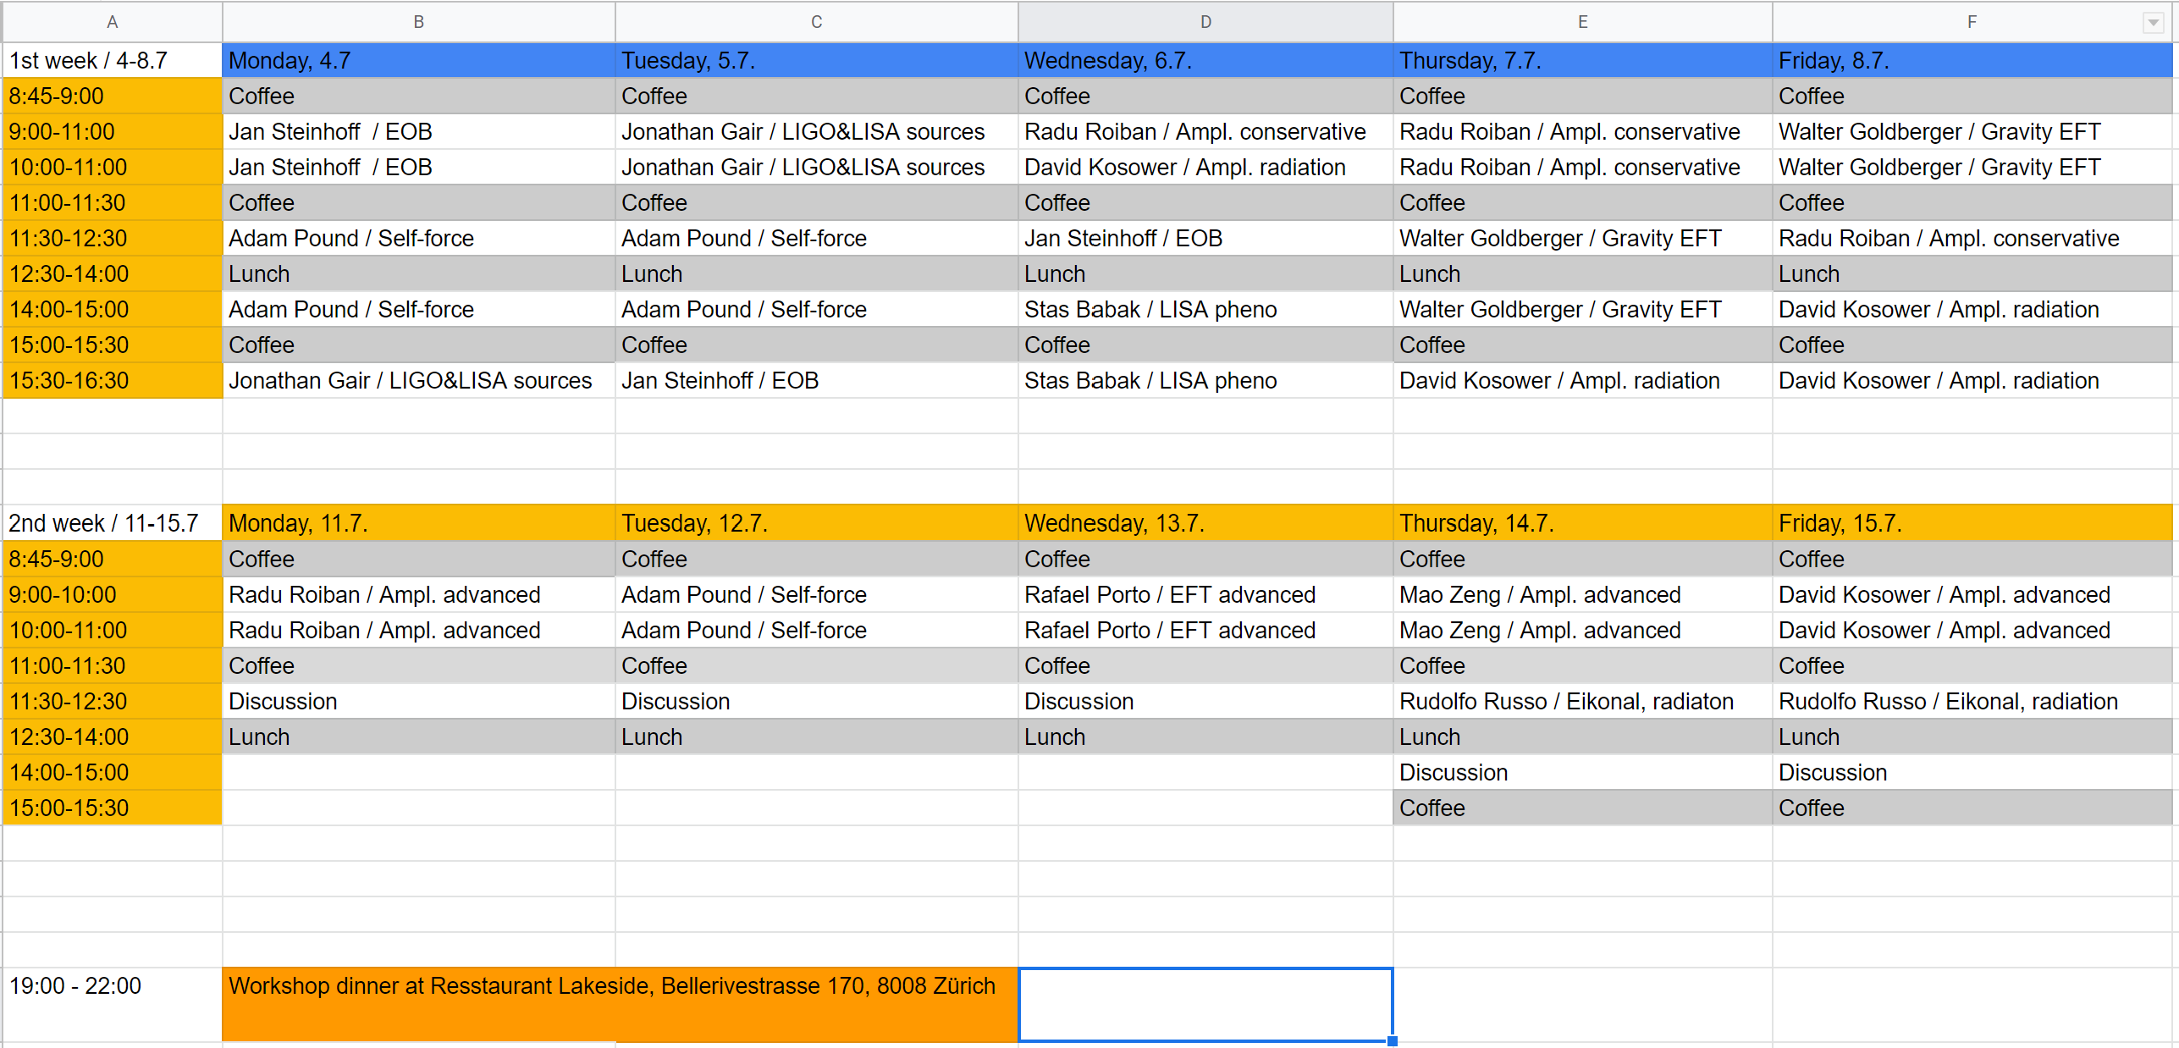Select Friday 'Radu Roiban / Ampl. conservative' cell

point(1972,239)
